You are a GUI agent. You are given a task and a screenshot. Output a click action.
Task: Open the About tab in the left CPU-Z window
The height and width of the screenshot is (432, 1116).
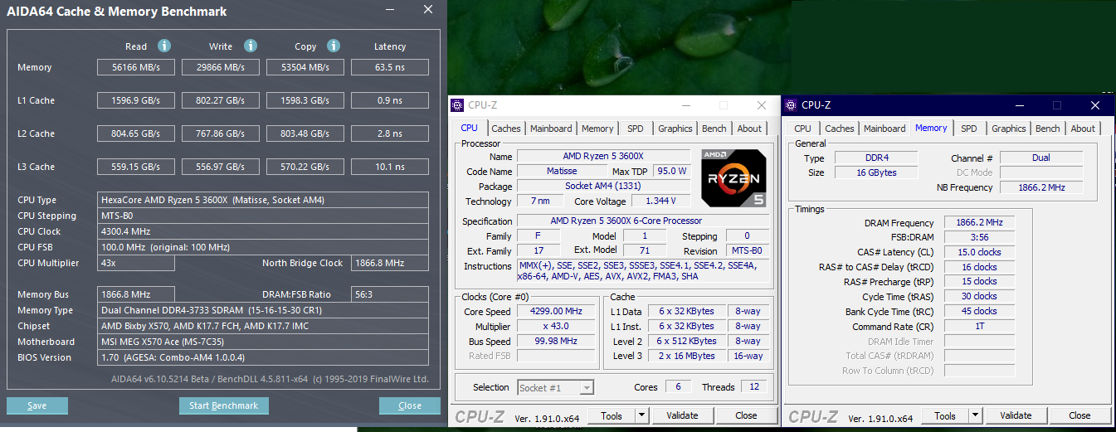tap(749, 129)
